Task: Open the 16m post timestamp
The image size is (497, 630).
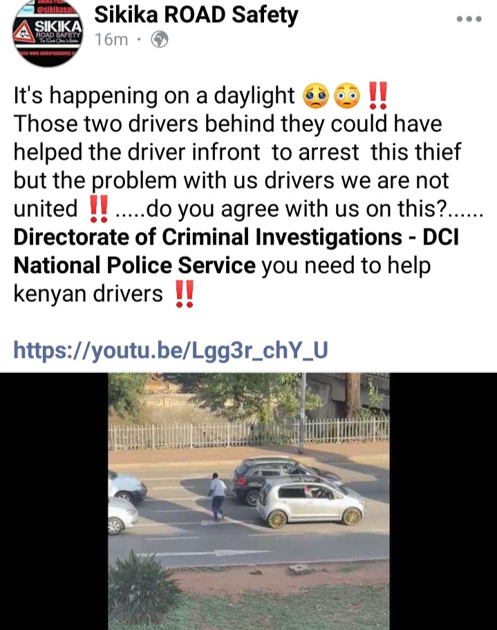Action: coord(111,40)
